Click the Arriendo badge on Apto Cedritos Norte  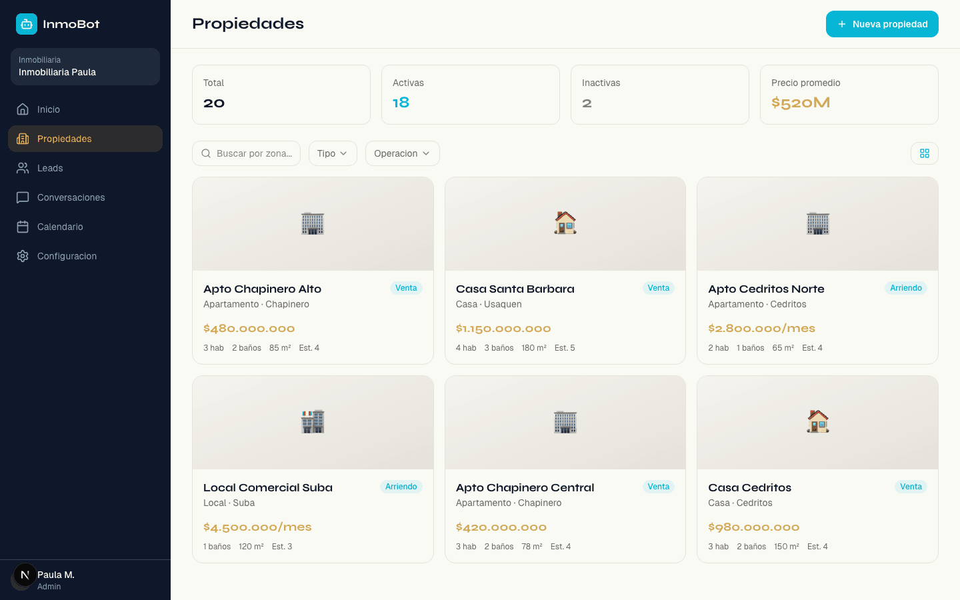pyautogui.click(x=906, y=288)
